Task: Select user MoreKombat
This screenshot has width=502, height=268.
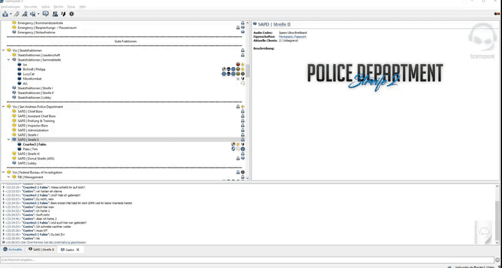Action: coord(32,78)
